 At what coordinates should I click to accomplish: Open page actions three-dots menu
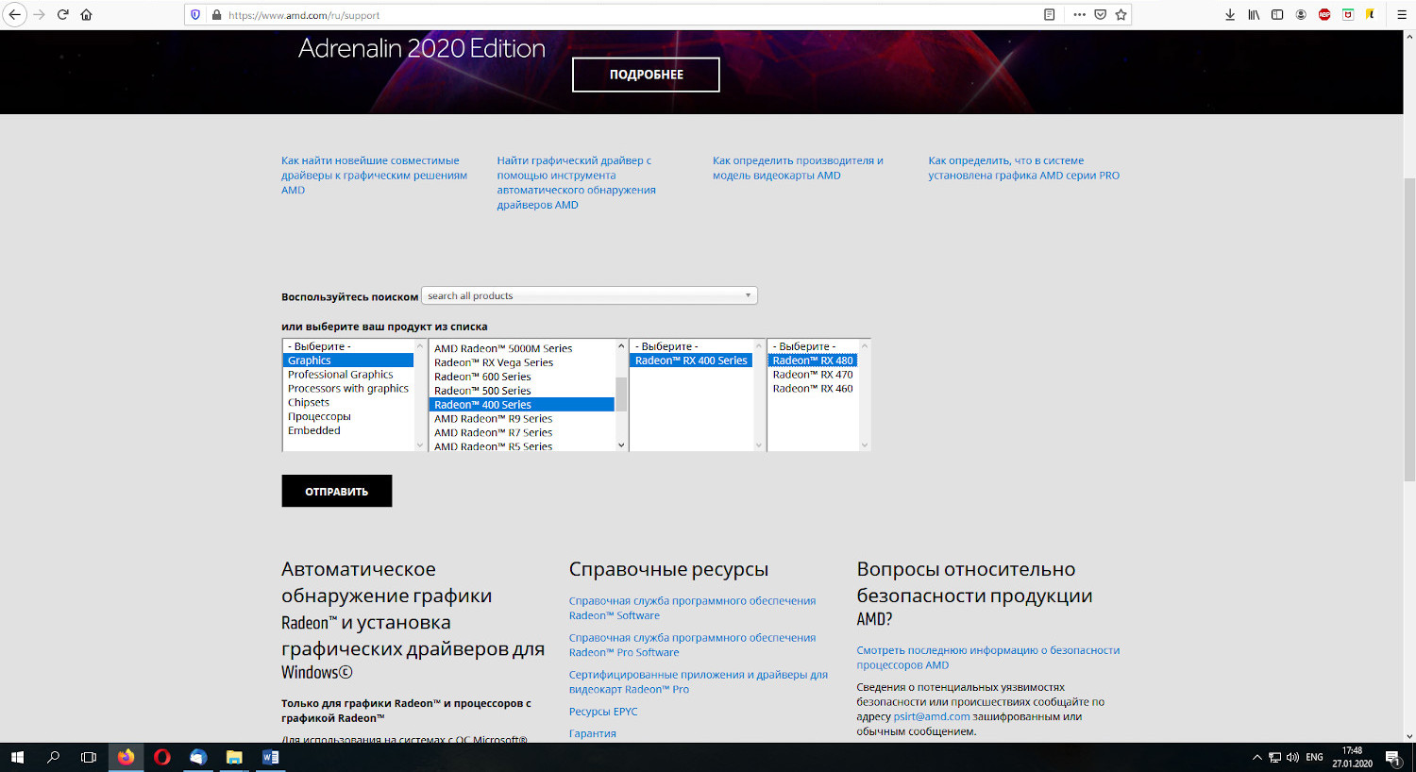[1079, 15]
